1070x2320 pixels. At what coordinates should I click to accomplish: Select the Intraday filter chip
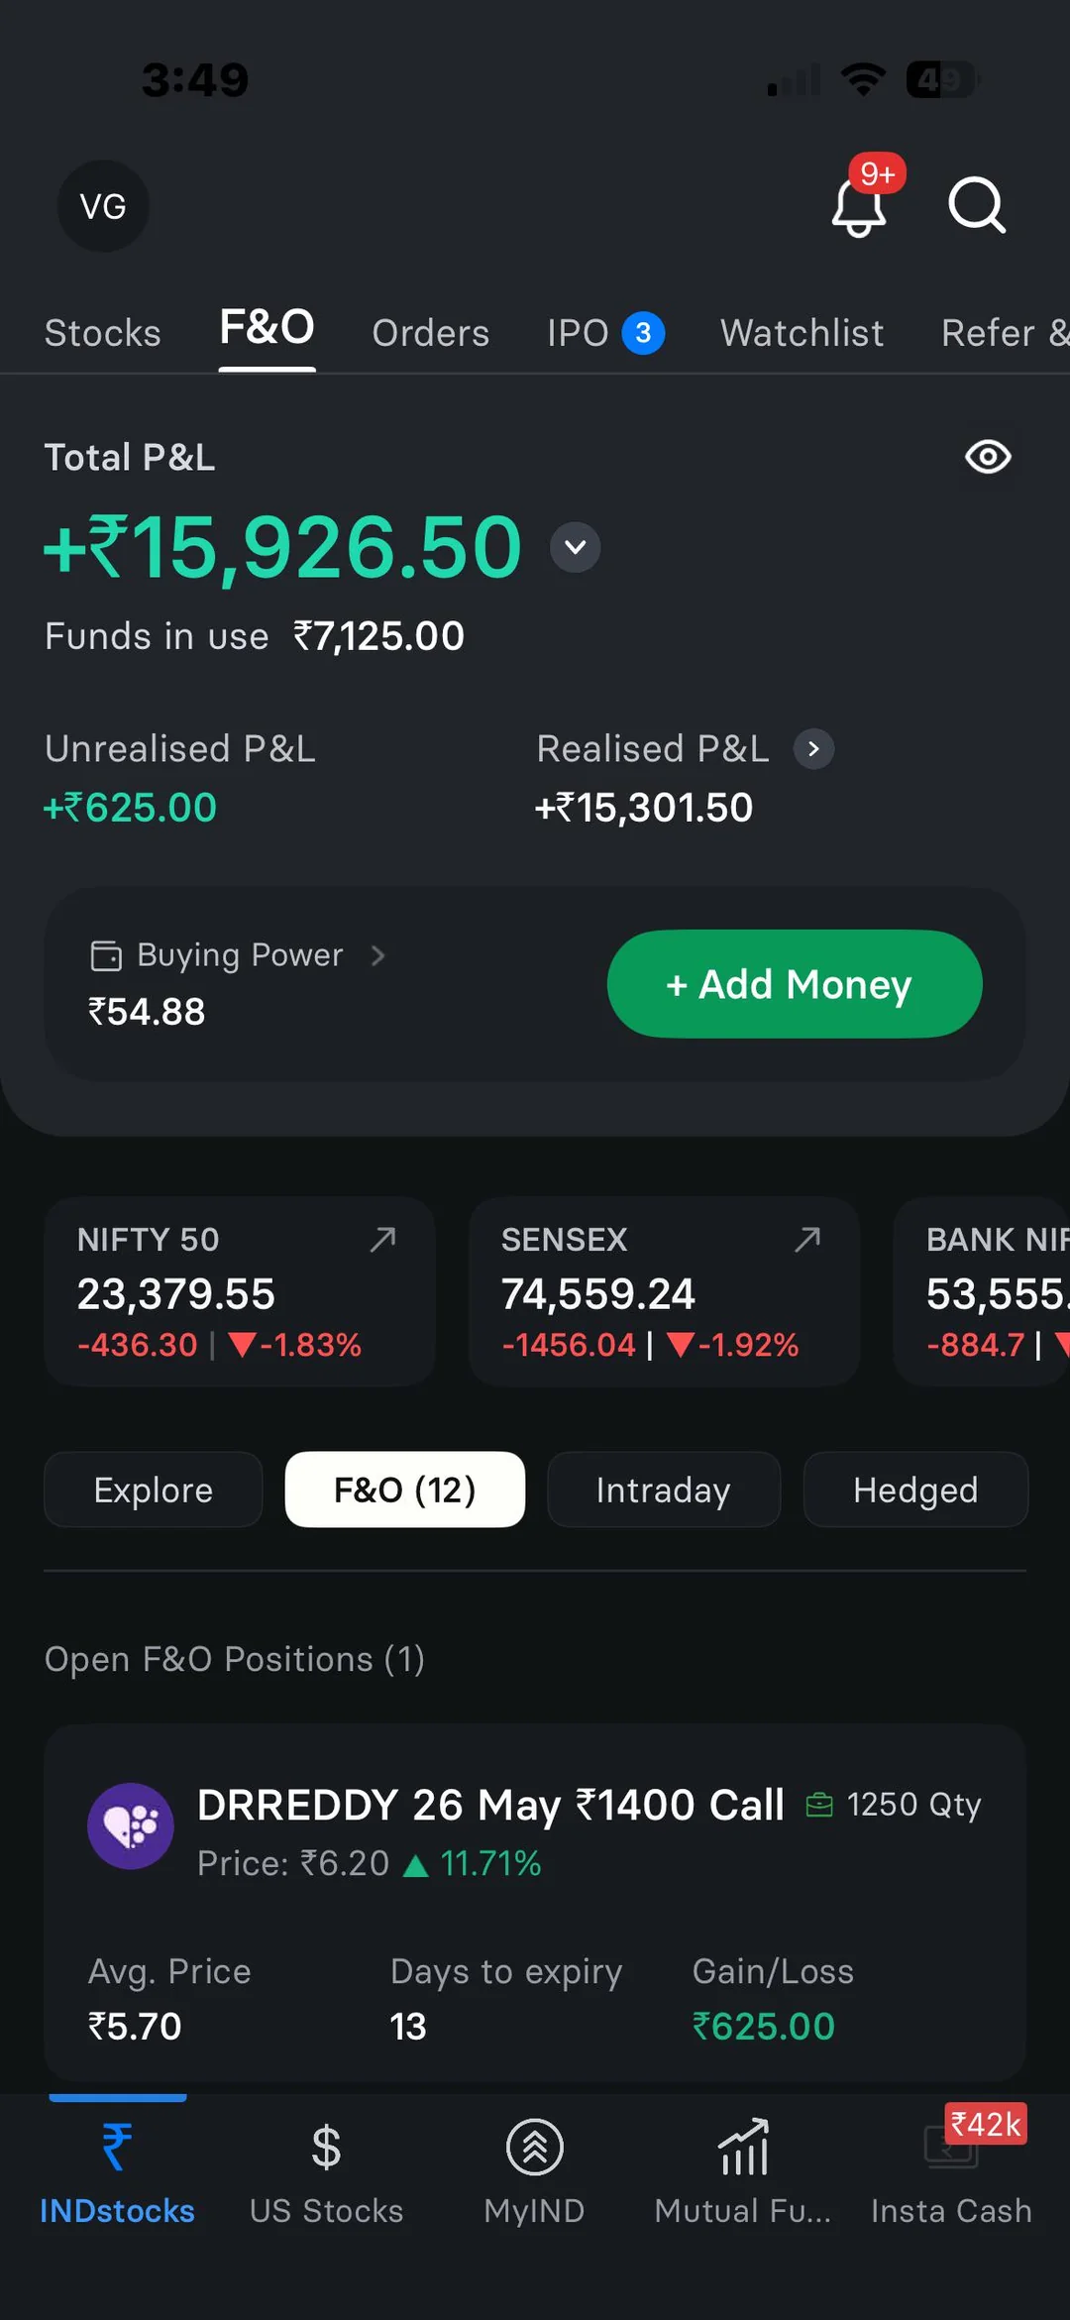pos(664,1490)
